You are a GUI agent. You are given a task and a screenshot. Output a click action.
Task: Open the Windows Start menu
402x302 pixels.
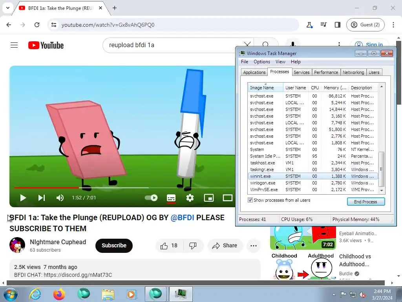pyautogui.click(x=11, y=294)
